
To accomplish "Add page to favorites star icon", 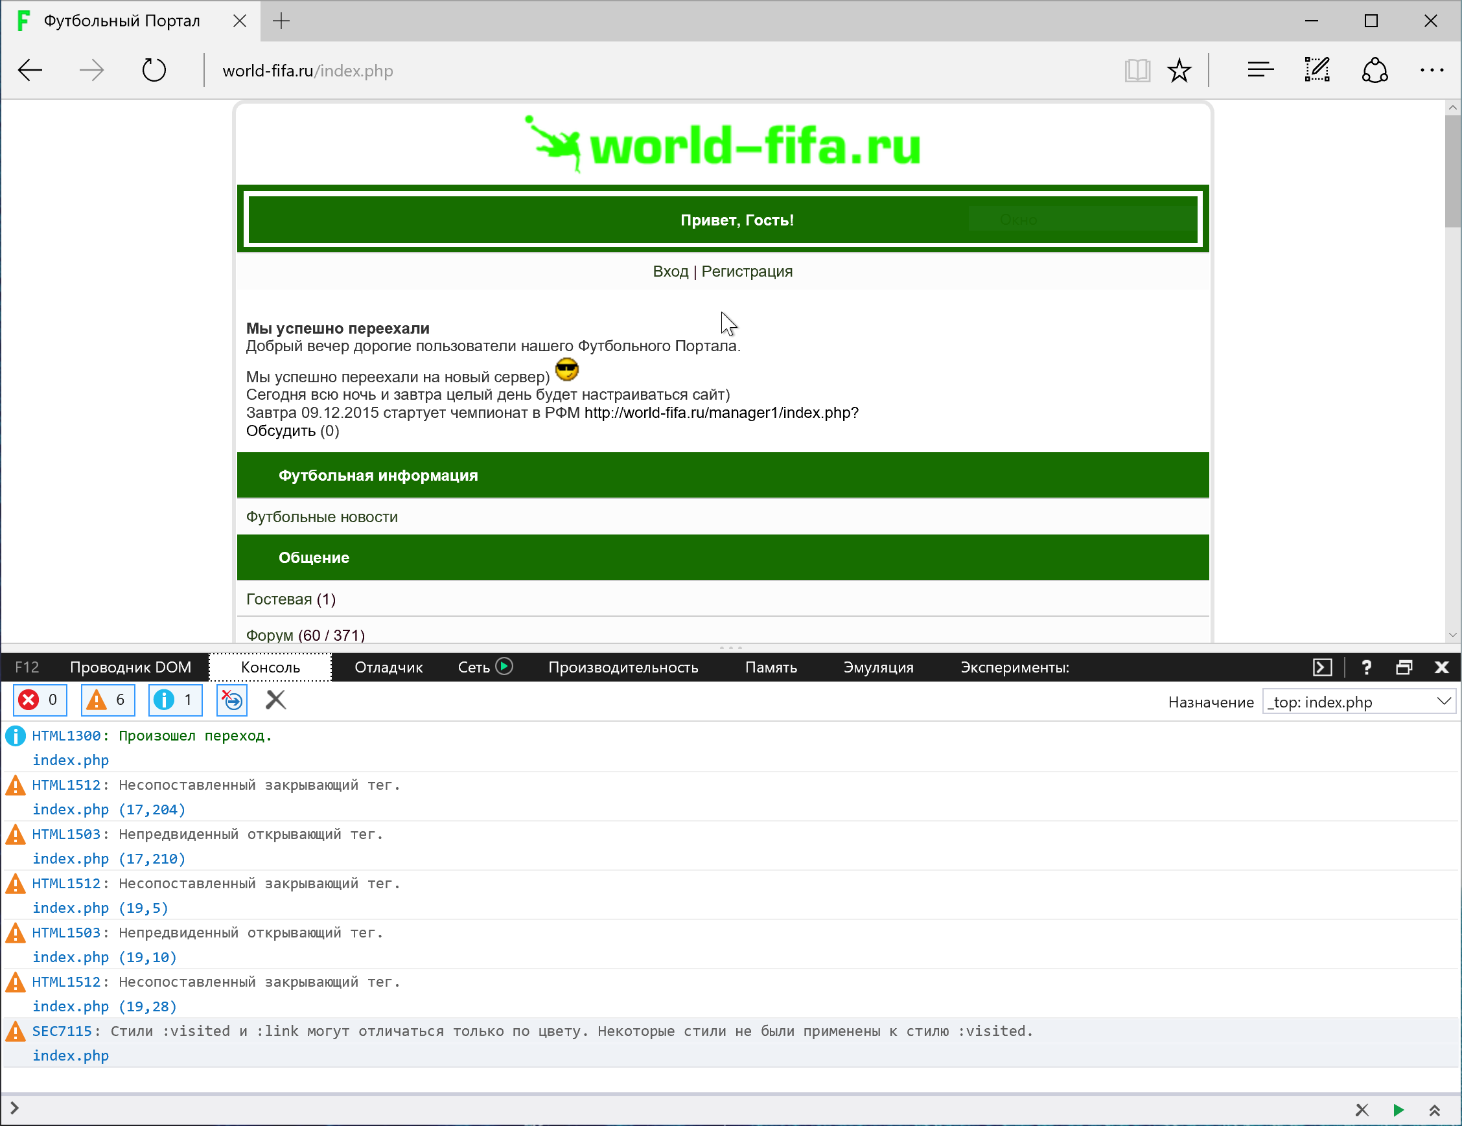I will 1179,70.
